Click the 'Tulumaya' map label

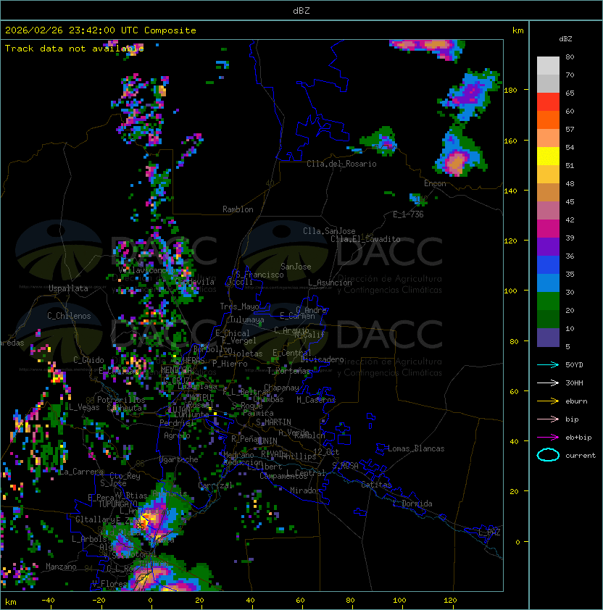(247, 319)
